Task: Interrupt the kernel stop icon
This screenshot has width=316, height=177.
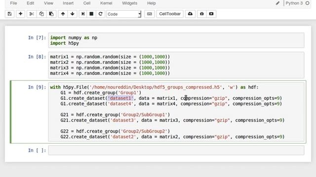Action: 91,14
